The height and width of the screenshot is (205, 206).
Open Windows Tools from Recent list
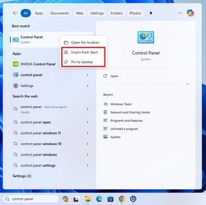click(121, 104)
